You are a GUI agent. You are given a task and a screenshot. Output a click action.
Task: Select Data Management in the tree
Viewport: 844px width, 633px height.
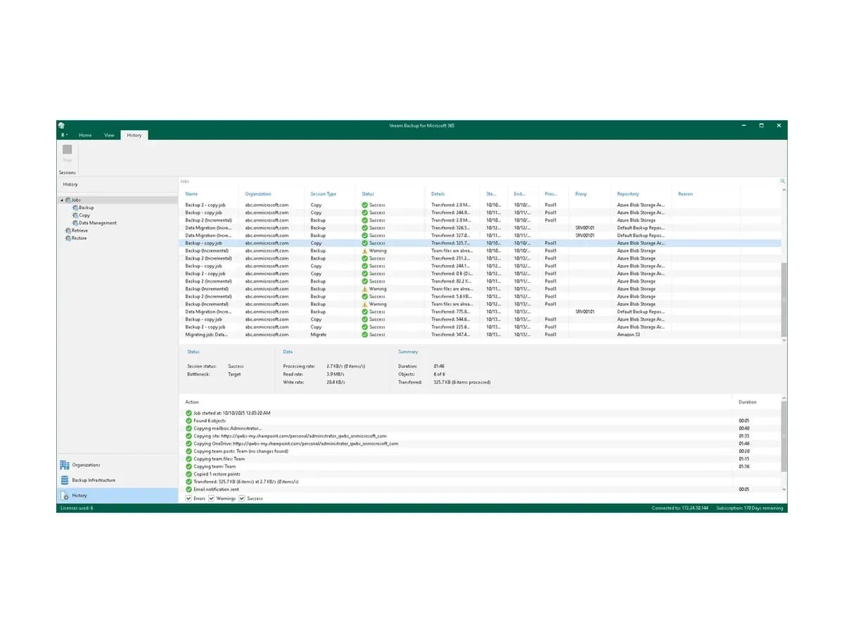point(97,223)
